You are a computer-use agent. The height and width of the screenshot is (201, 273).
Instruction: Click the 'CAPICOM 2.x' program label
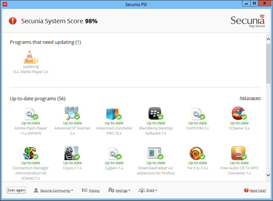[x=197, y=128]
